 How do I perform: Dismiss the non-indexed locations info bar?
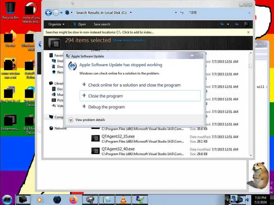(x=248, y=32)
